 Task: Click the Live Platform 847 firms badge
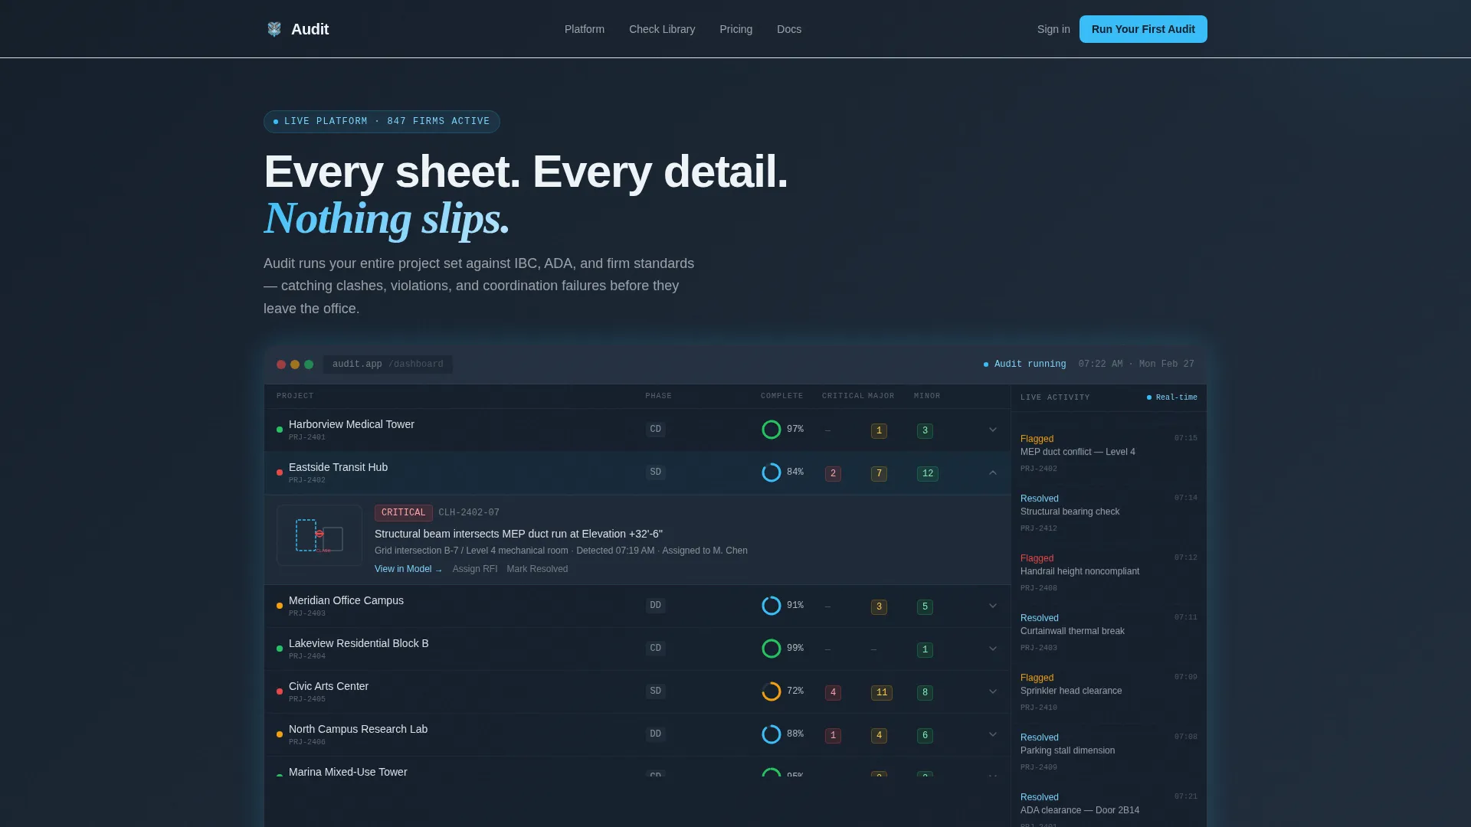tap(382, 122)
